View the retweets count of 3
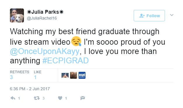 11,77
